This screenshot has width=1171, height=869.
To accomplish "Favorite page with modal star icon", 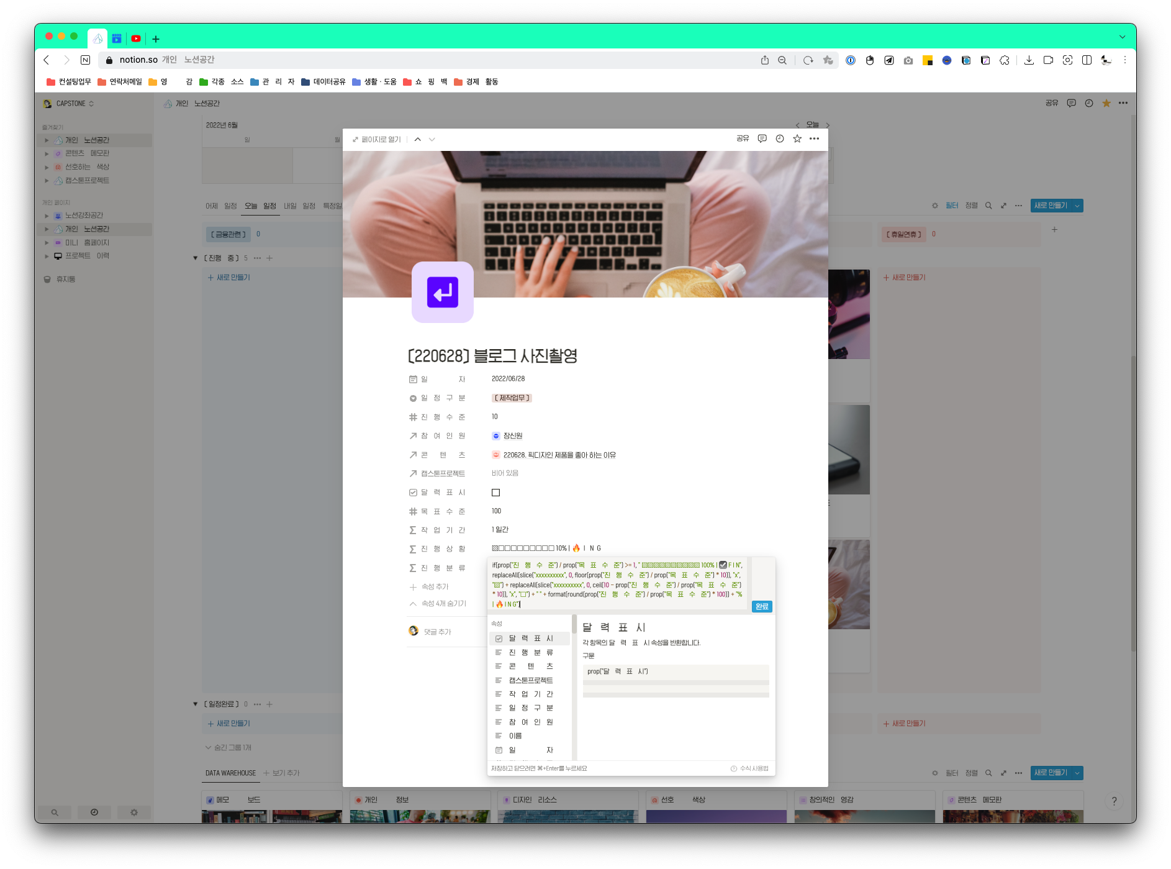I will point(797,139).
